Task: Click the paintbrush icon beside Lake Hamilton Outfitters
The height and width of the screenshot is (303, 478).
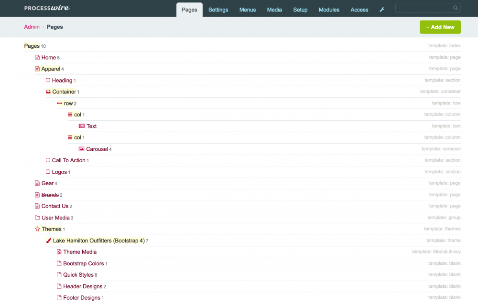Action: point(48,240)
